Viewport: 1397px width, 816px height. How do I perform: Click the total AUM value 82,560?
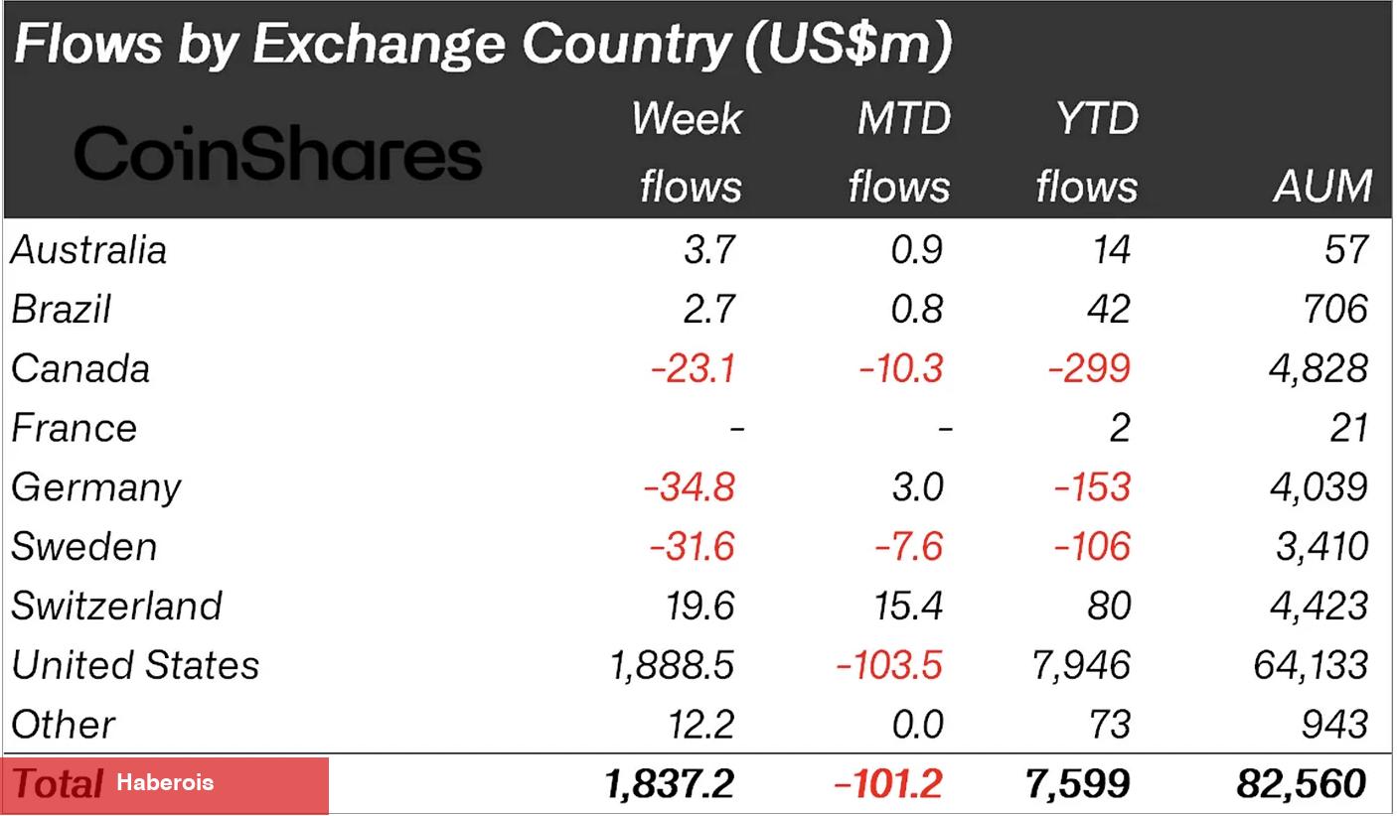(x=1302, y=785)
